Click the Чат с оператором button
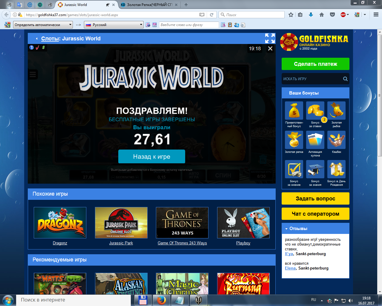This screenshot has width=382, height=306. click(x=315, y=214)
